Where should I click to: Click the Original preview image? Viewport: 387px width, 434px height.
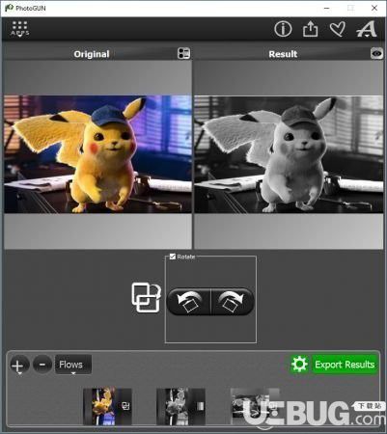[97, 154]
